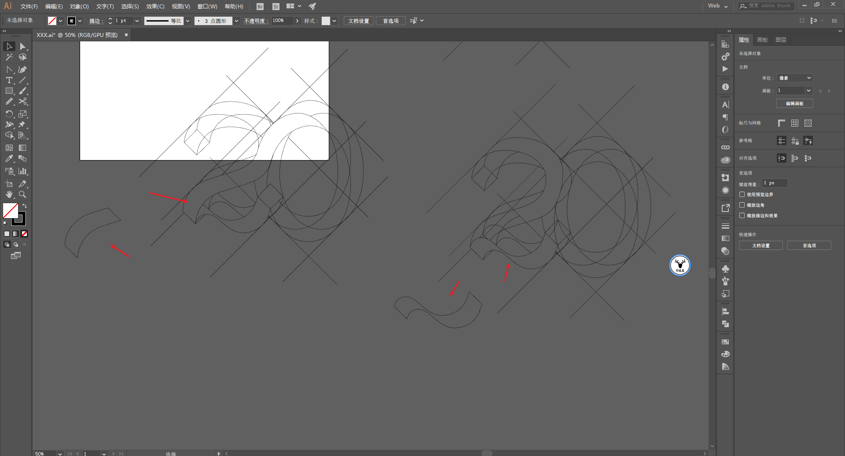
Task: Select the Shape Builder tool
Action: (9, 135)
